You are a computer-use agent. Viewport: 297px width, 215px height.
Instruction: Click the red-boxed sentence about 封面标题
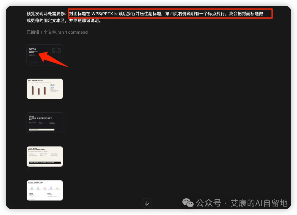[170, 13]
